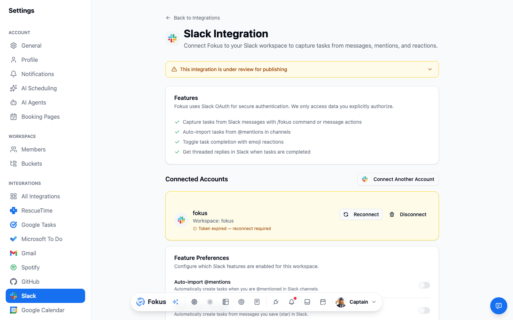
Task: Open General settings in sidebar
Action: (x=45, y=46)
